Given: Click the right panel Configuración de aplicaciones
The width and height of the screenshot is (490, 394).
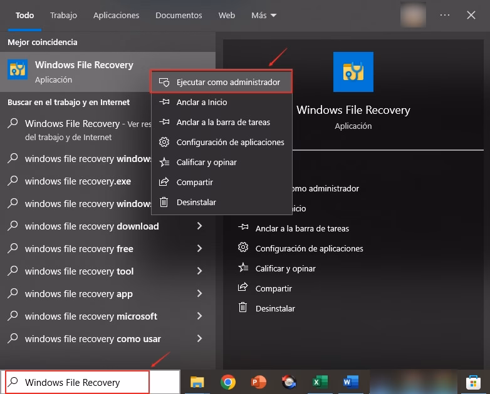Looking at the screenshot, I should (310, 248).
